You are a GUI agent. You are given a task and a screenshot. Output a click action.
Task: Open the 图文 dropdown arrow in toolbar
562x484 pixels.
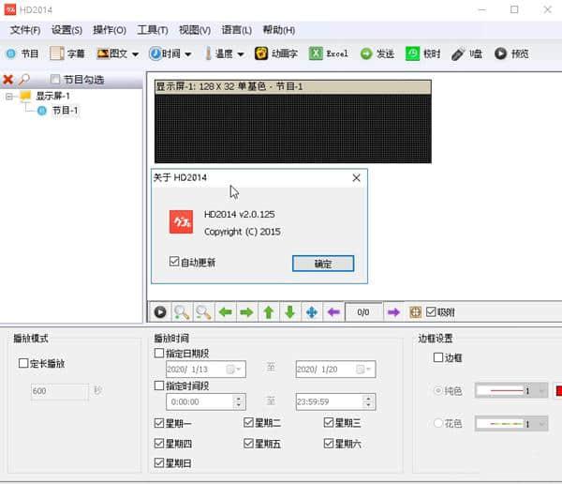[x=136, y=54]
